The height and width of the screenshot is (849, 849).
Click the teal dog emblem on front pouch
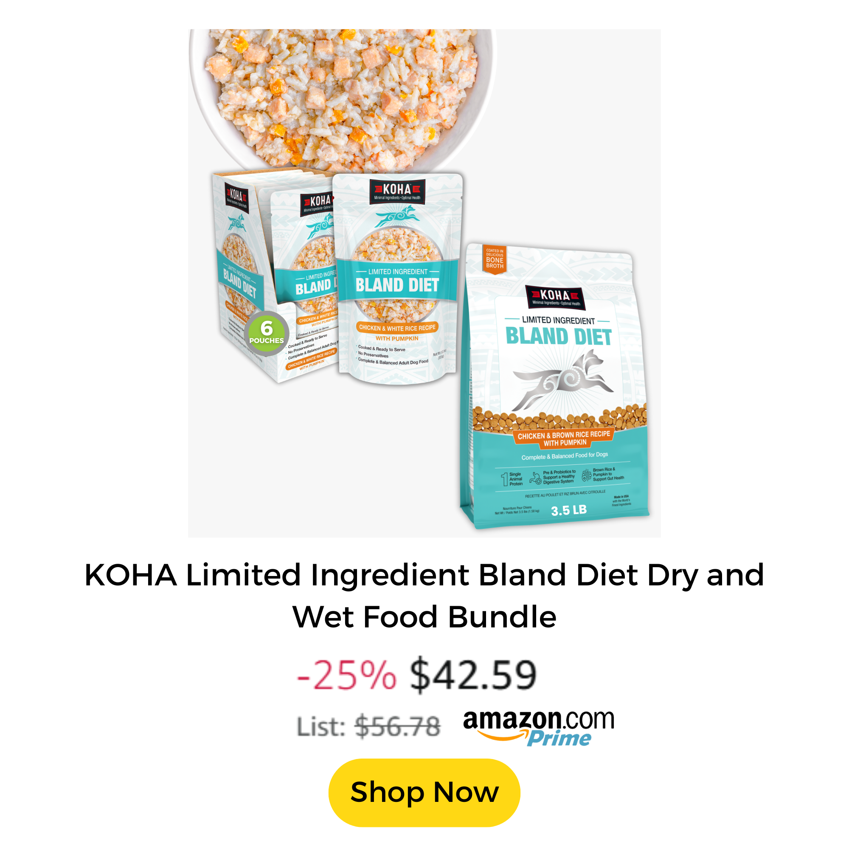(x=397, y=216)
